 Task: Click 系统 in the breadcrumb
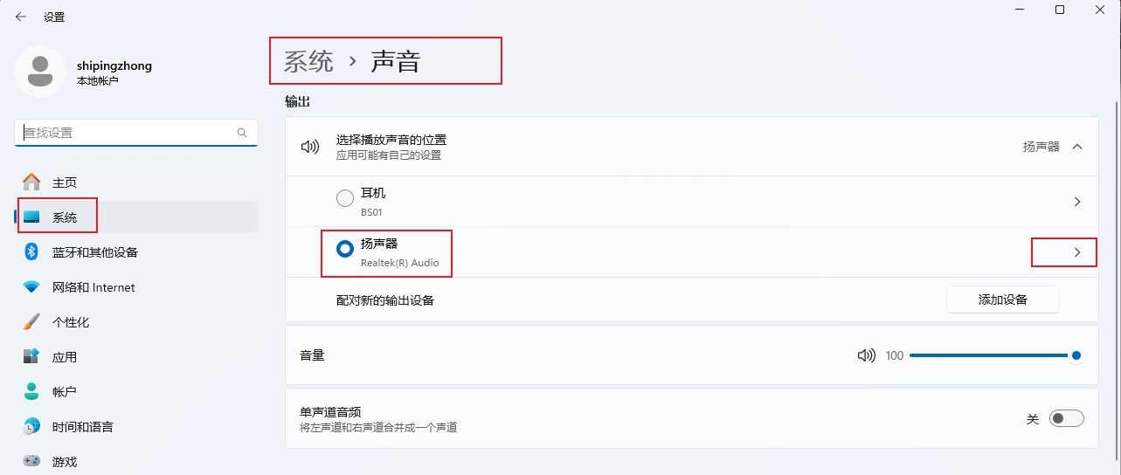pos(308,62)
